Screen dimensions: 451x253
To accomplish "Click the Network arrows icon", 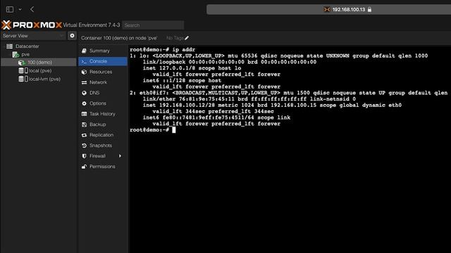I will 84,83.
